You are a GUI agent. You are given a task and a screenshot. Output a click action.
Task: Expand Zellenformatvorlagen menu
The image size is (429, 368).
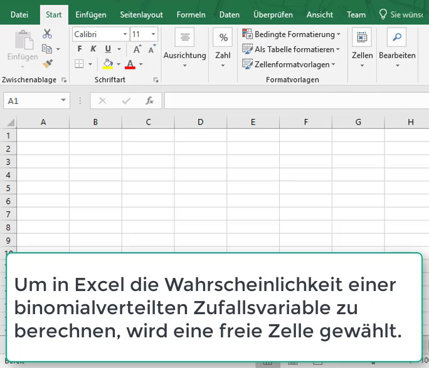point(333,64)
